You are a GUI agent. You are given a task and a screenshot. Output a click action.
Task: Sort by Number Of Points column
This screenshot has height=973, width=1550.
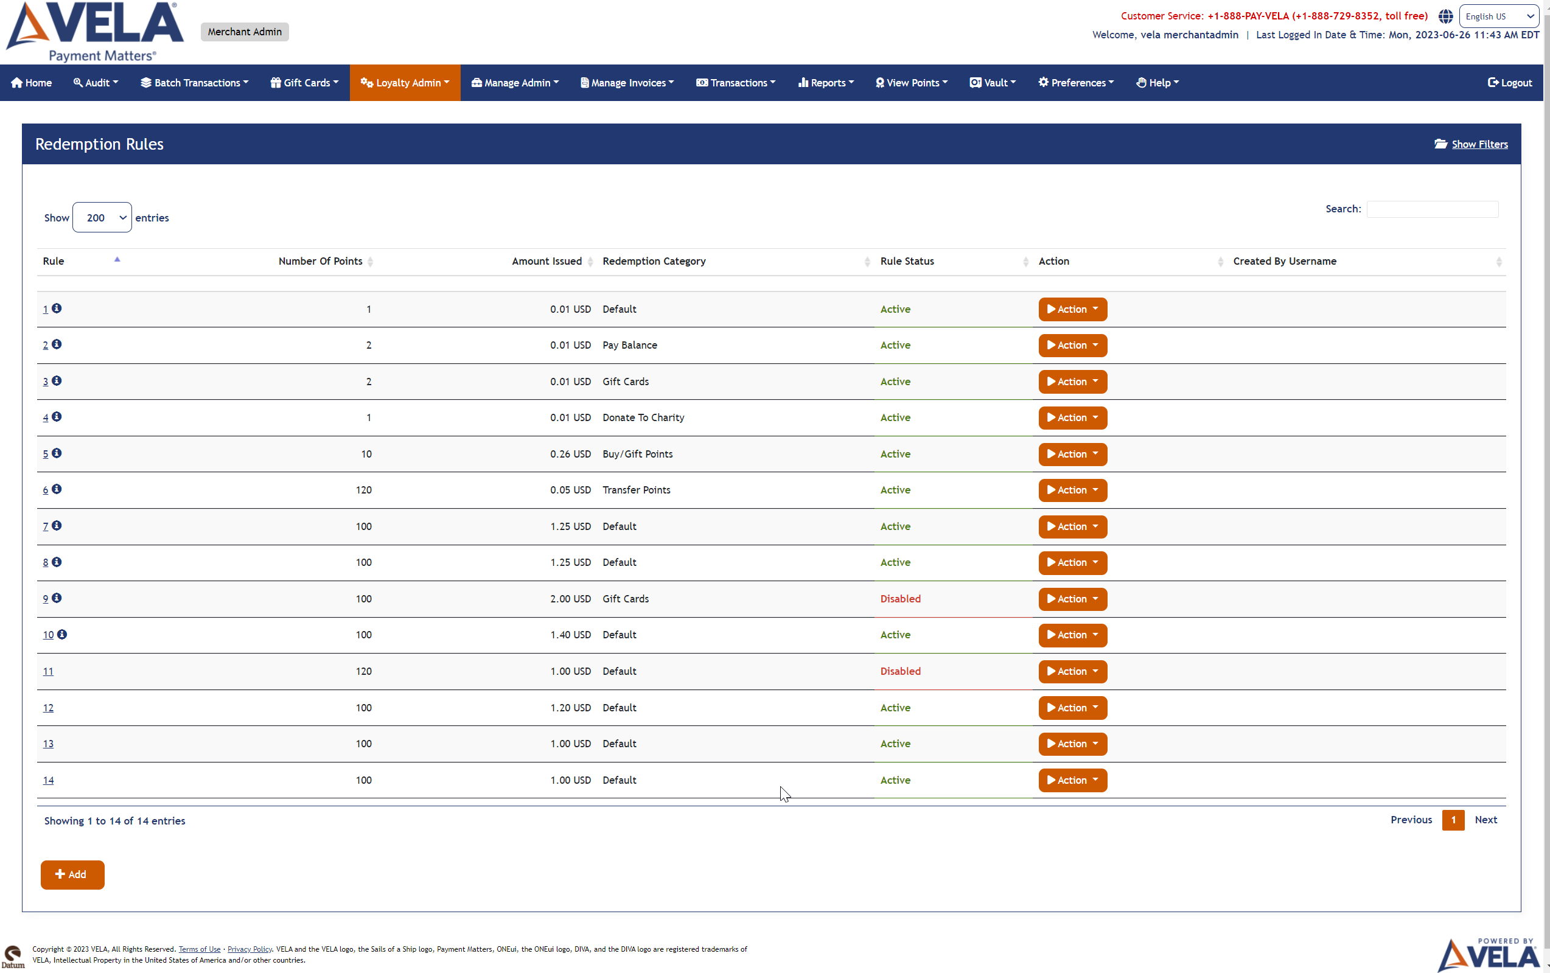click(371, 261)
